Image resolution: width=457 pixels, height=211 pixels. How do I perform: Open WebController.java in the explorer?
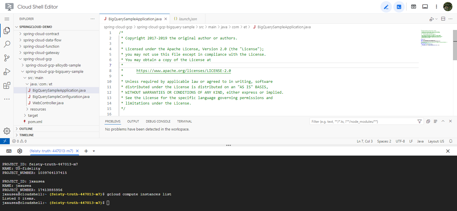point(56,103)
